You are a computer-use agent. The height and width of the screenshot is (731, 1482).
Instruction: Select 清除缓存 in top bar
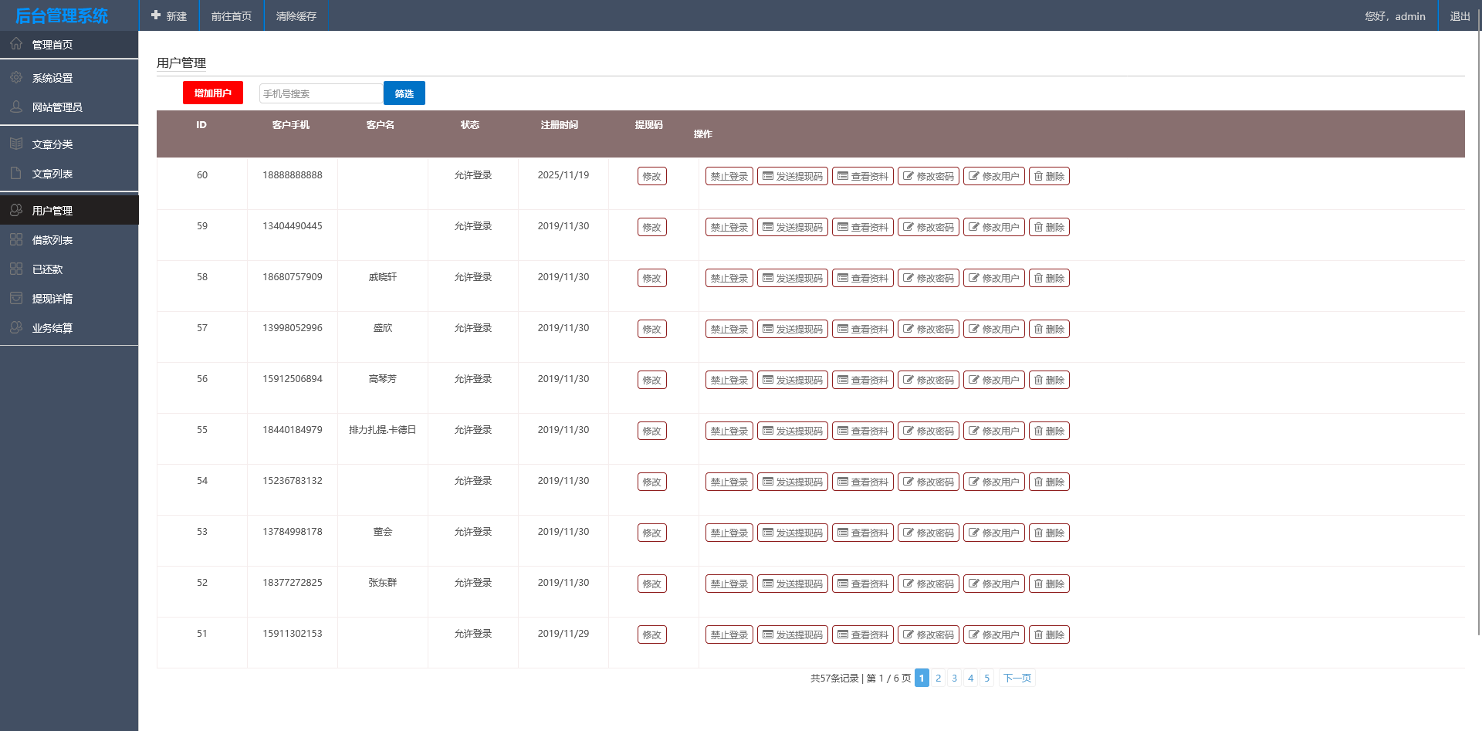click(296, 16)
